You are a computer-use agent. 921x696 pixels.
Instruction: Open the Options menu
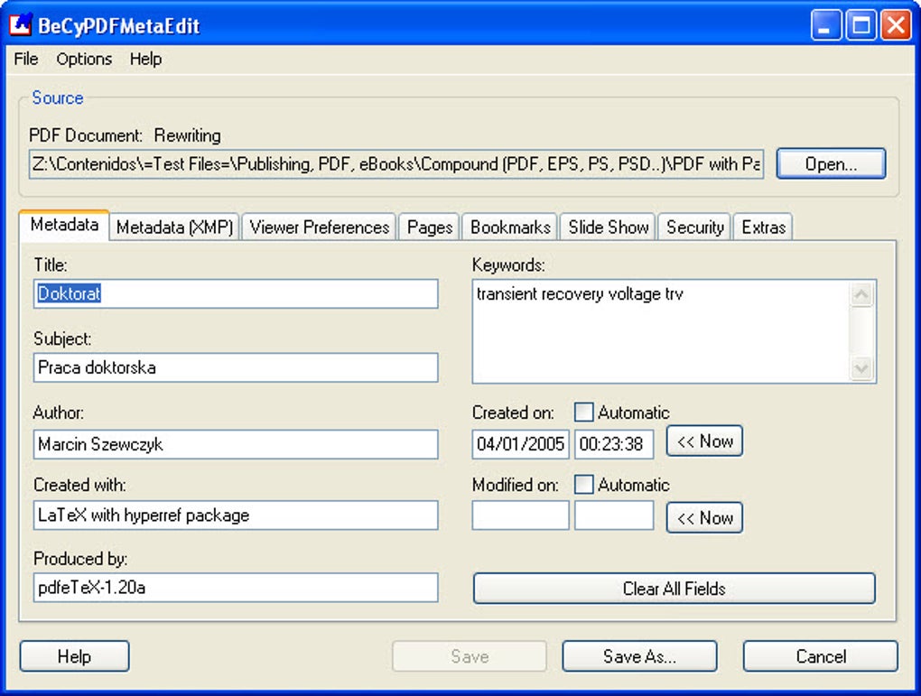84,59
